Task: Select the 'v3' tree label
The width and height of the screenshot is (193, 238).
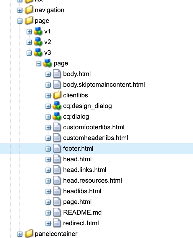Action: tap(48, 52)
